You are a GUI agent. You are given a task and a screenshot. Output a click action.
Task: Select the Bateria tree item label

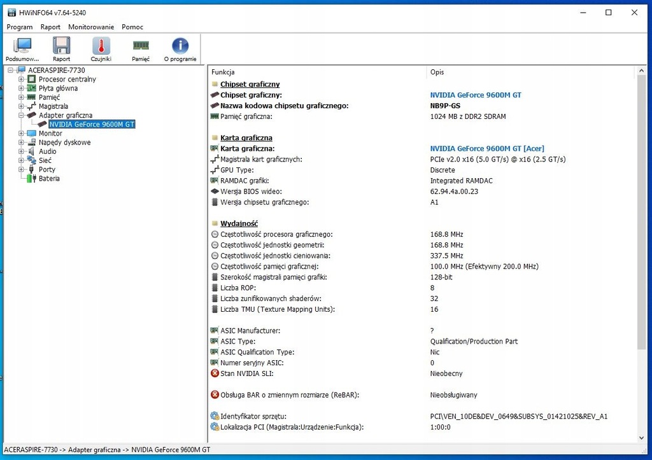pyautogui.click(x=49, y=178)
